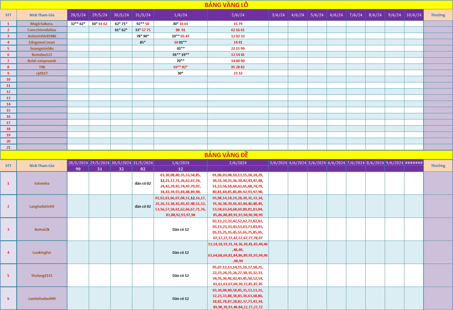Select cell containing 61* 62*
The width and height of the screenshot is (453, 310).
(x=121, y=30)
